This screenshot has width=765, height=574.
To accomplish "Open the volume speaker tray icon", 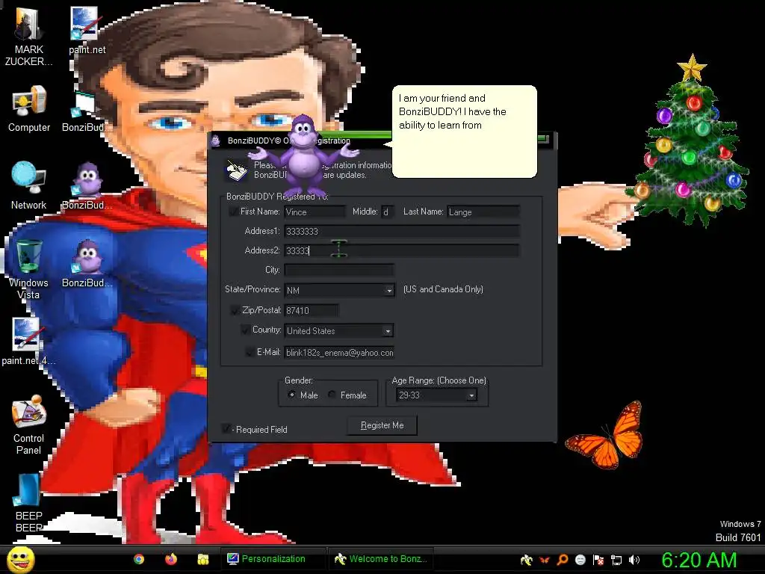I will point(634,560).
